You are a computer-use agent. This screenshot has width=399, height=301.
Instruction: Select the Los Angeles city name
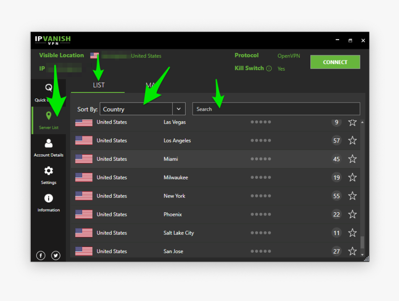coord(177,141)
